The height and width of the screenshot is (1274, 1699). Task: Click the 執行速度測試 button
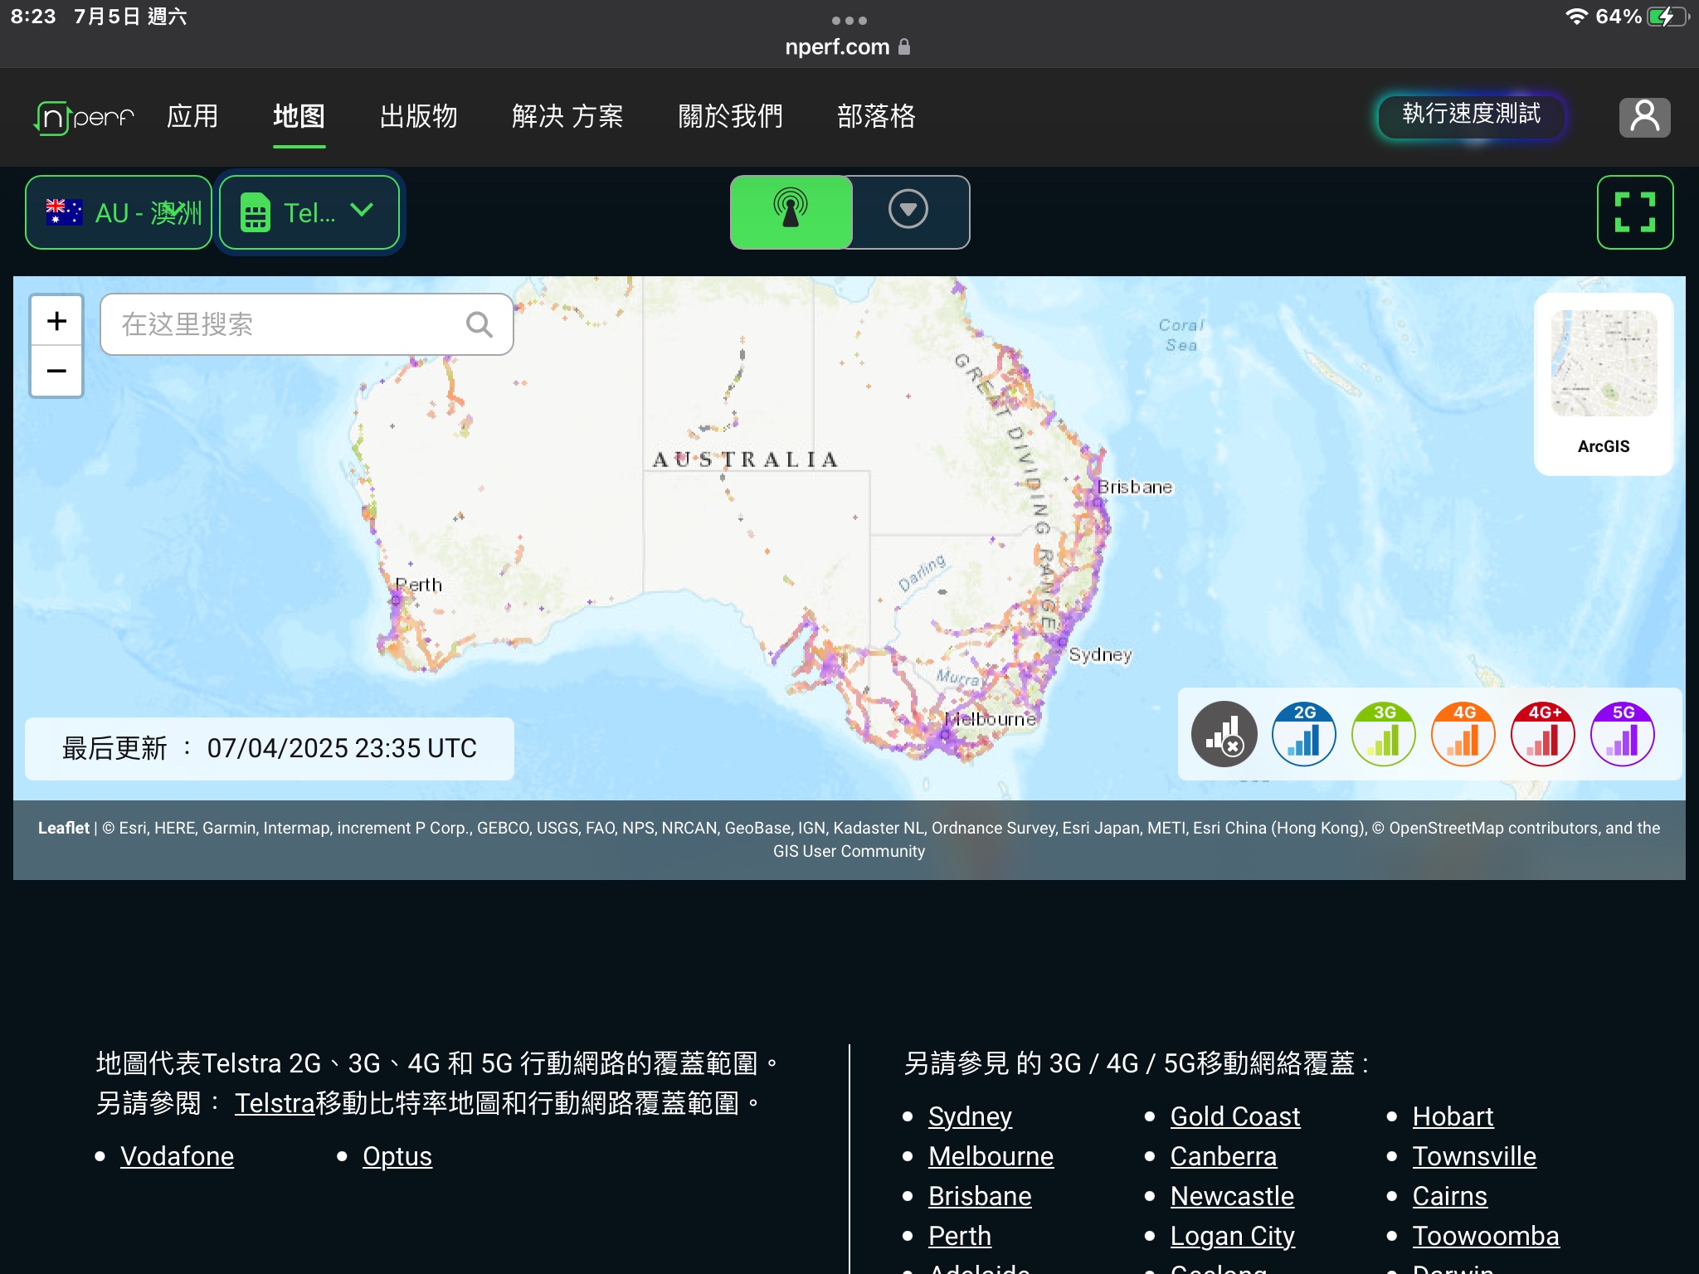(x=1471, y=115)
